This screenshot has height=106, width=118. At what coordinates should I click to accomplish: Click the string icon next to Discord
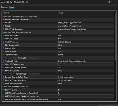tap(3, 23)
